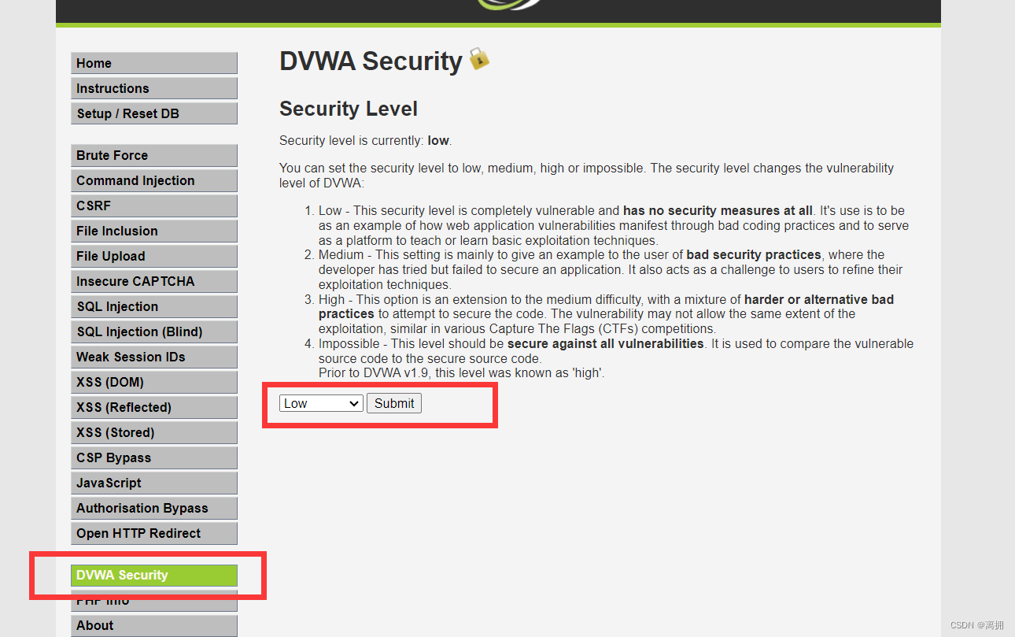This screenshot has height=637, width=1015.
Task: Open Authorisation Bypass page
Action: (x=154, y=508)
